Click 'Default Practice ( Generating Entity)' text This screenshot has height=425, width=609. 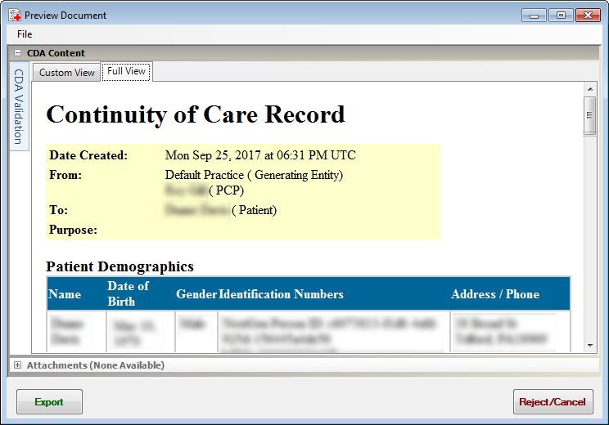(x=254, y=175)
